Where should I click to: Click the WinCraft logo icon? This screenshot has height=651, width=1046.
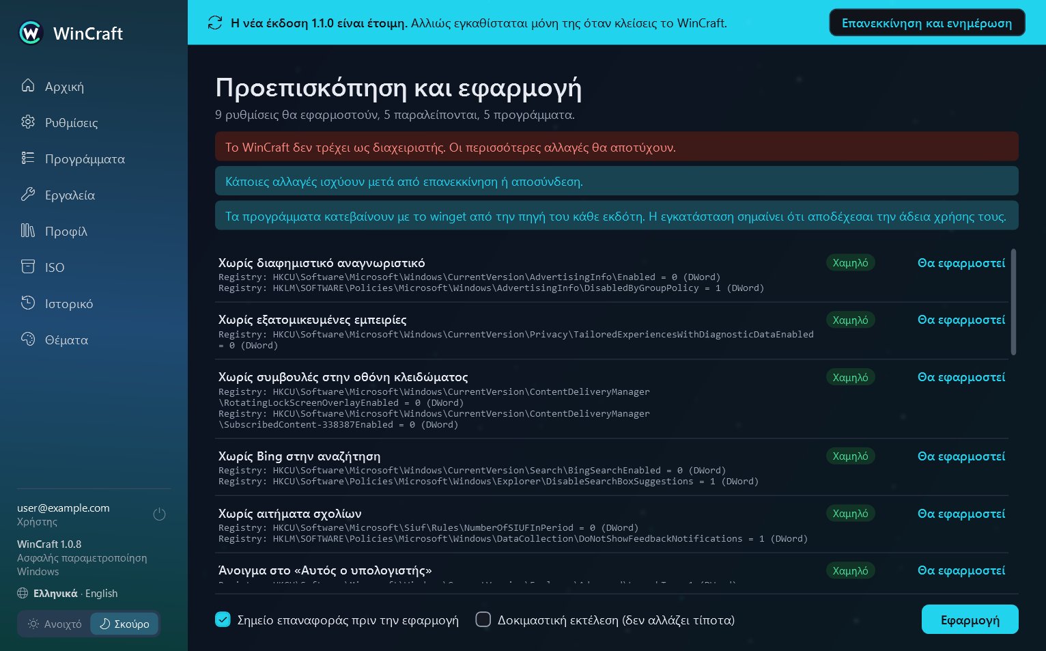pyautogui.click(x=31, y=33)
